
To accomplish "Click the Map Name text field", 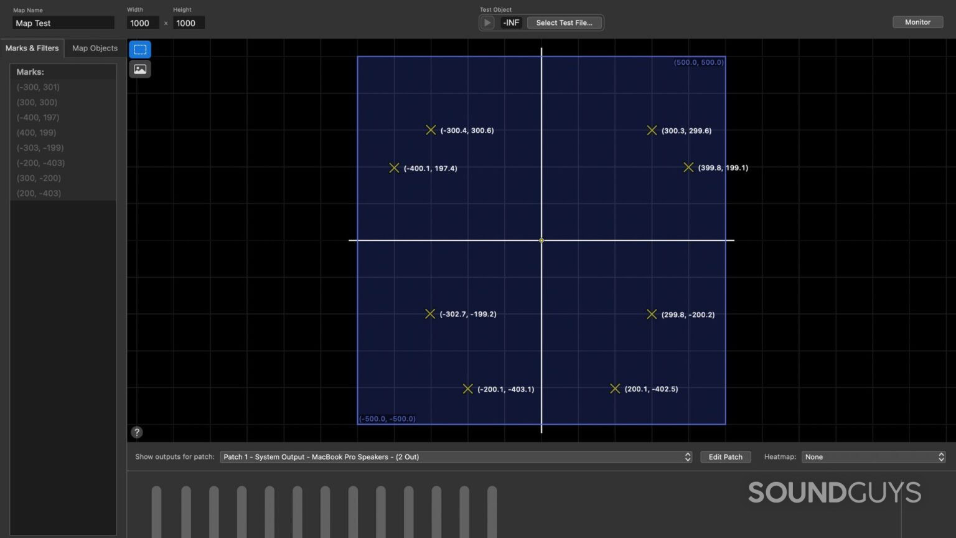I will (x=63, y=22).
